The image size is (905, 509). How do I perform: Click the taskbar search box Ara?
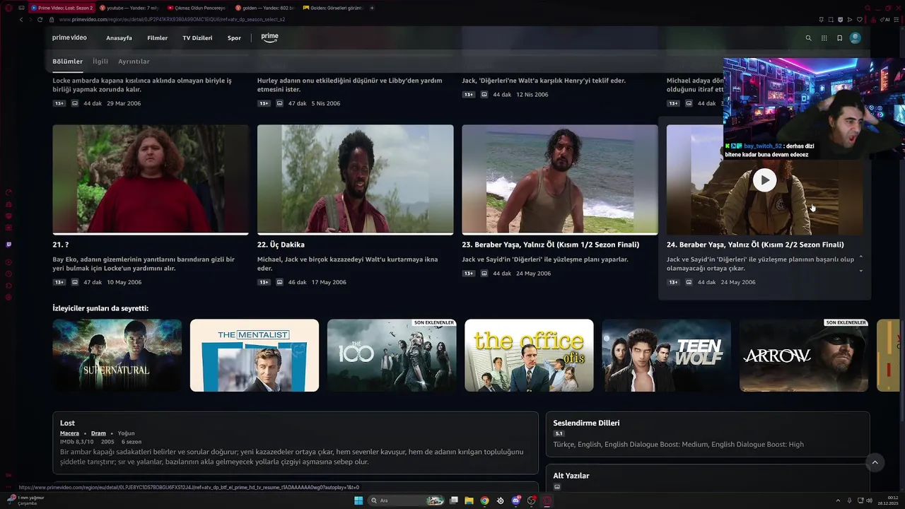click(x=406, y=501)
